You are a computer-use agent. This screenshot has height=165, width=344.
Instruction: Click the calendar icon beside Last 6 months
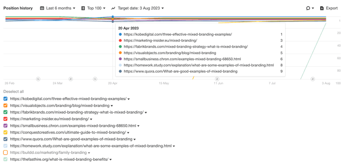click(42, 8)
